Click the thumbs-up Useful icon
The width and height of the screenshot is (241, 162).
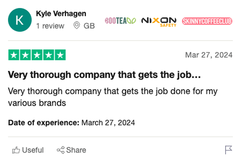coord(16,150)
